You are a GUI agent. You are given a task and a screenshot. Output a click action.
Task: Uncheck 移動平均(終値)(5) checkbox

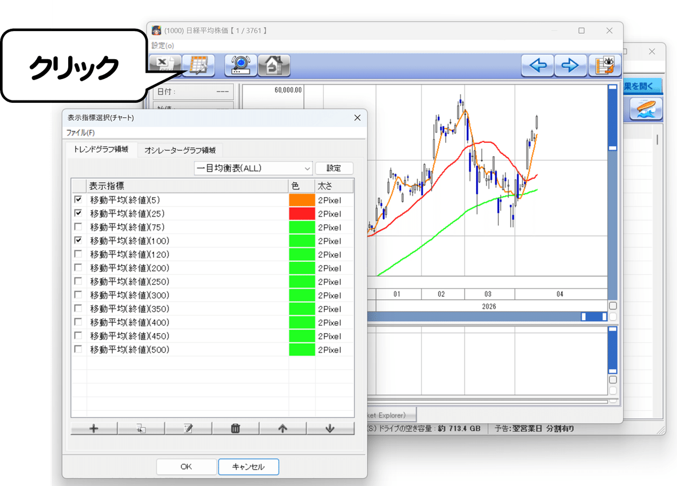78,200
